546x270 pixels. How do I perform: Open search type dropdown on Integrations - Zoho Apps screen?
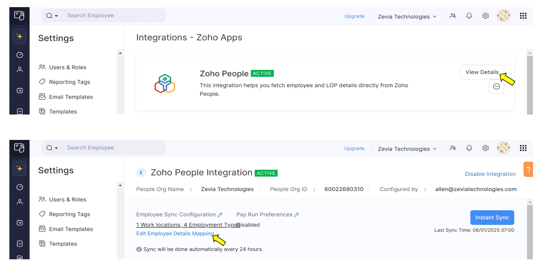coord(52,16)
